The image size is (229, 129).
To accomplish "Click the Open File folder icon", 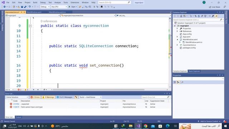I will 19,7.
